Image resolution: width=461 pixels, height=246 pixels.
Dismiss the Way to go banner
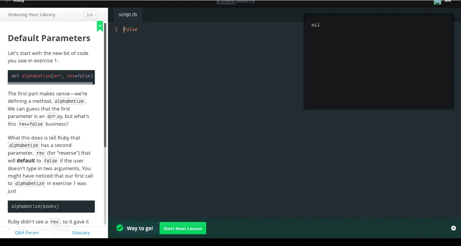[x=453, y=228]
